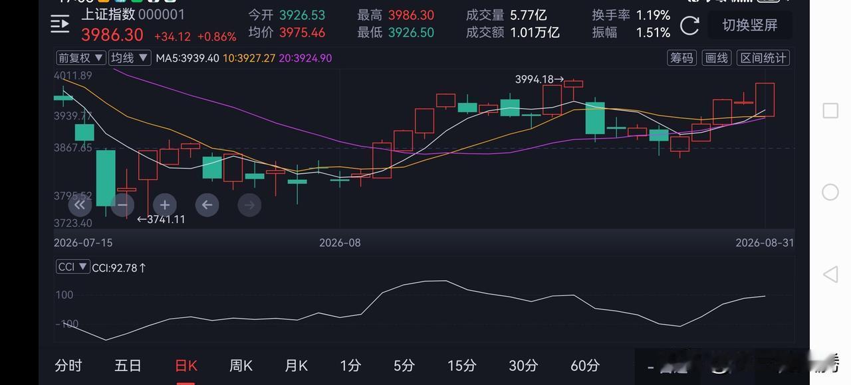
Task: Select the 月K tab
Action: click(x=296, y=365)
